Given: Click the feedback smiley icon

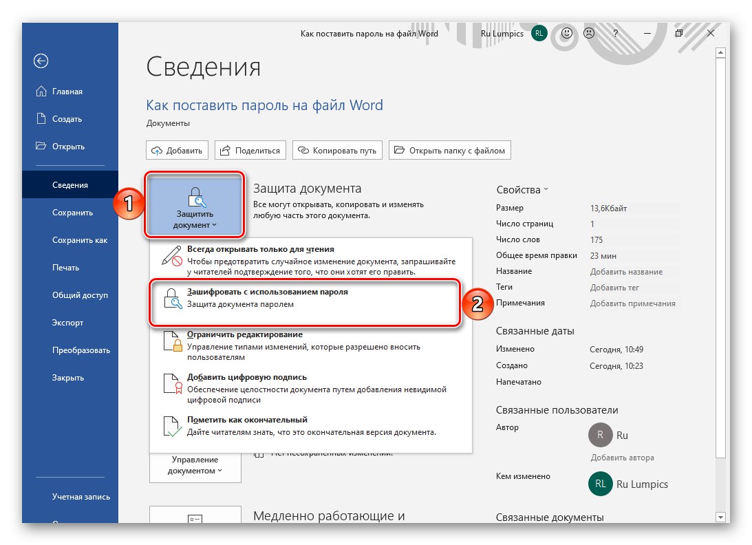Looking at the screenshot, I should [566, 33].
